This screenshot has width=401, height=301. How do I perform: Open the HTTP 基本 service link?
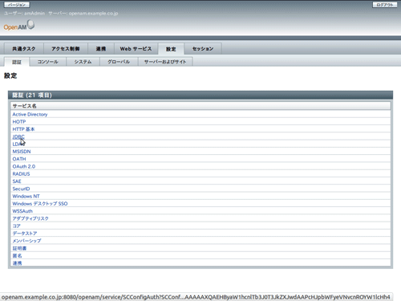pos(23,129)
